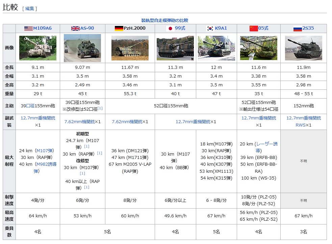Click the South Korean flag beside K9A1
Viewport: 332px width, 244px height.
point(210,28)
